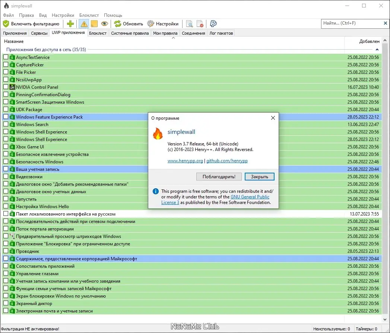This screenshot has width=390, height=333.
Task: Switch to the Системные правила tab
Action: [x=130, y=33]
